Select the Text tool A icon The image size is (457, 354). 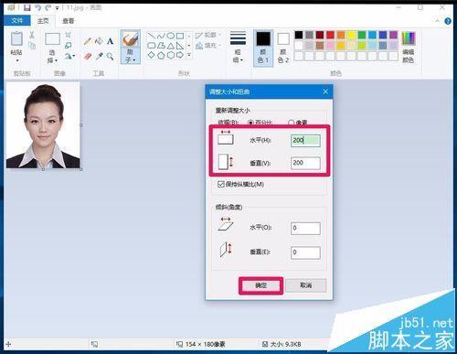tap(110, 41)
